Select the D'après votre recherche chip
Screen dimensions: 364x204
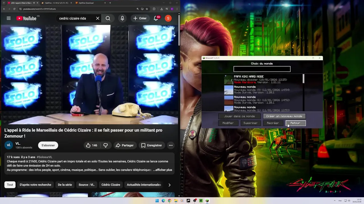click(35, 185)
